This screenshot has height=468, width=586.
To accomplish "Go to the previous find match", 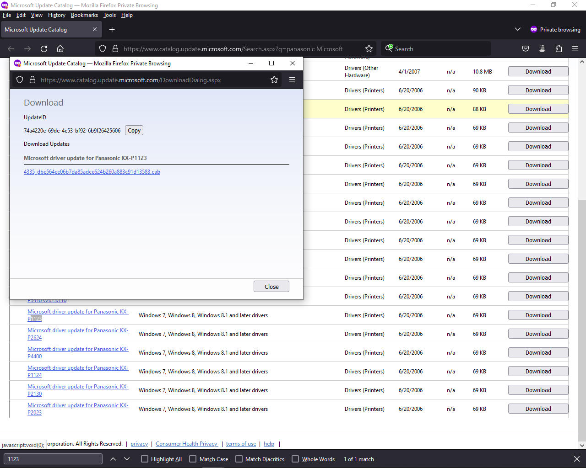I will [x=113, y=459].
